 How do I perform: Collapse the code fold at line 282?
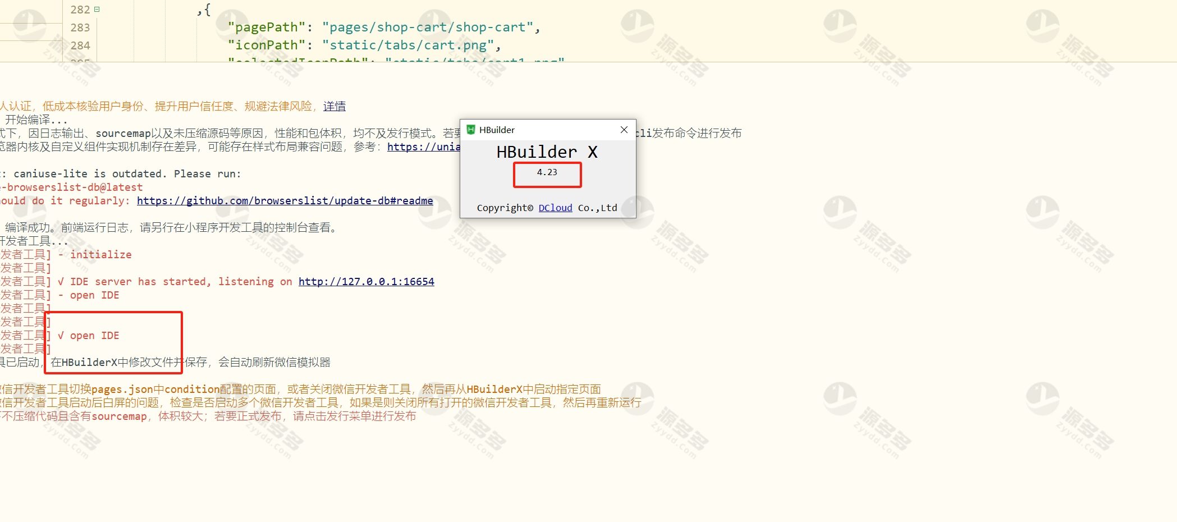click(x=97, y=10)
